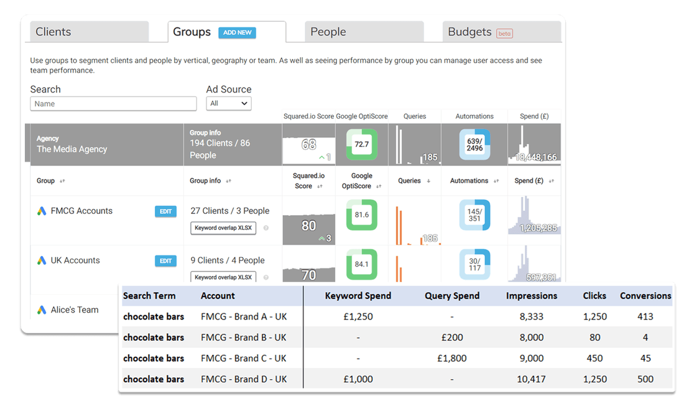
Task: Click help icon next to UK Keyword overlap
Action: click(x=266, y=277)
